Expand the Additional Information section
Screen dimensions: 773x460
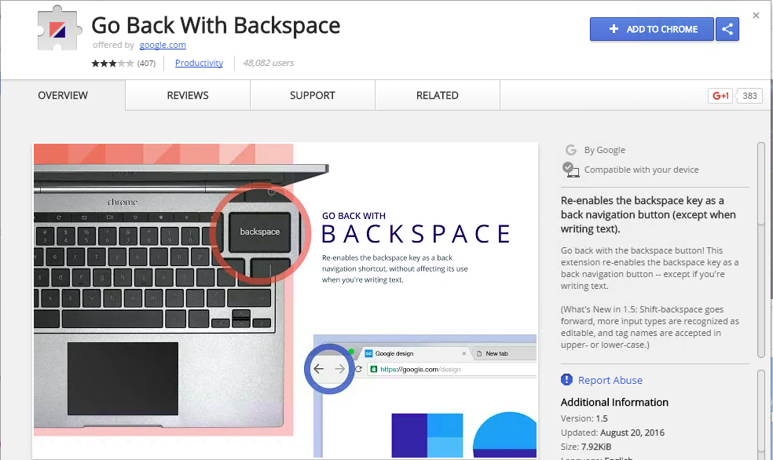(614, 402)
